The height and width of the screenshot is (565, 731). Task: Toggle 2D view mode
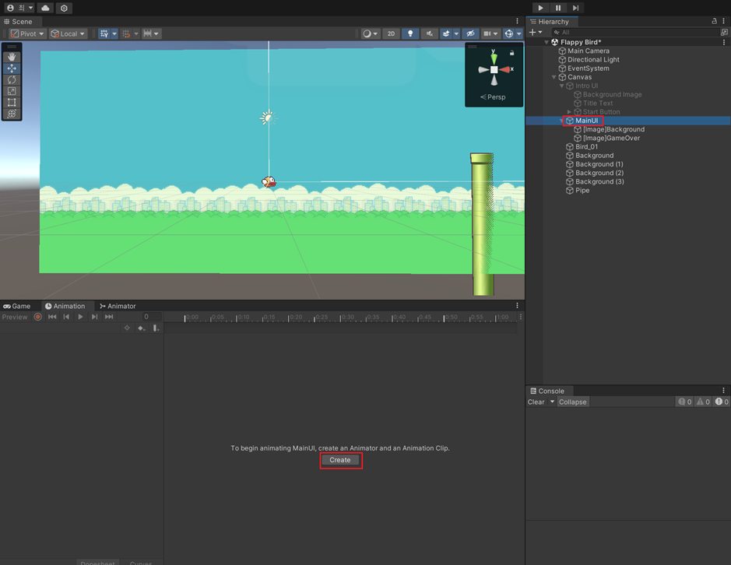tap(391, 33)
